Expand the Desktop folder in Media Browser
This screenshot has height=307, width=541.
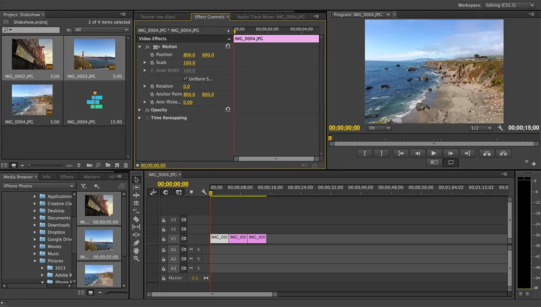tap(35, 211)
